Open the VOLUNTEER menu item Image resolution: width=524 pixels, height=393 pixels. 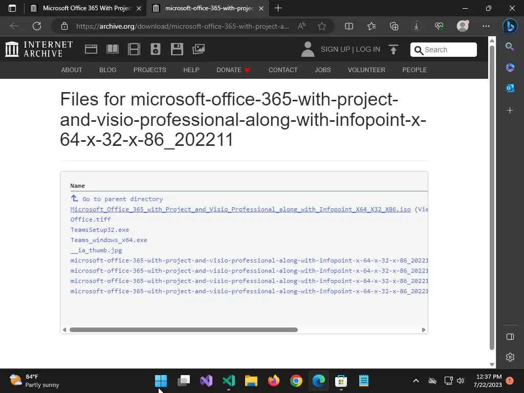pos(366,70)
